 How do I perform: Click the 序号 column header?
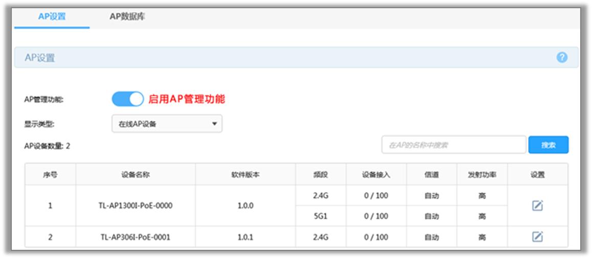pos(50,175)
